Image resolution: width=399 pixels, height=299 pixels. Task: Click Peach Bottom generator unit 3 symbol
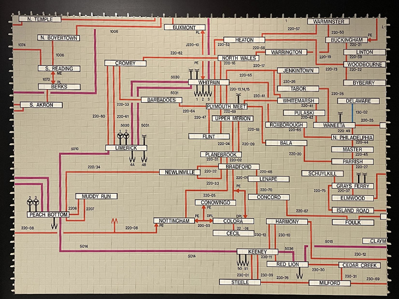coord(36,203)
